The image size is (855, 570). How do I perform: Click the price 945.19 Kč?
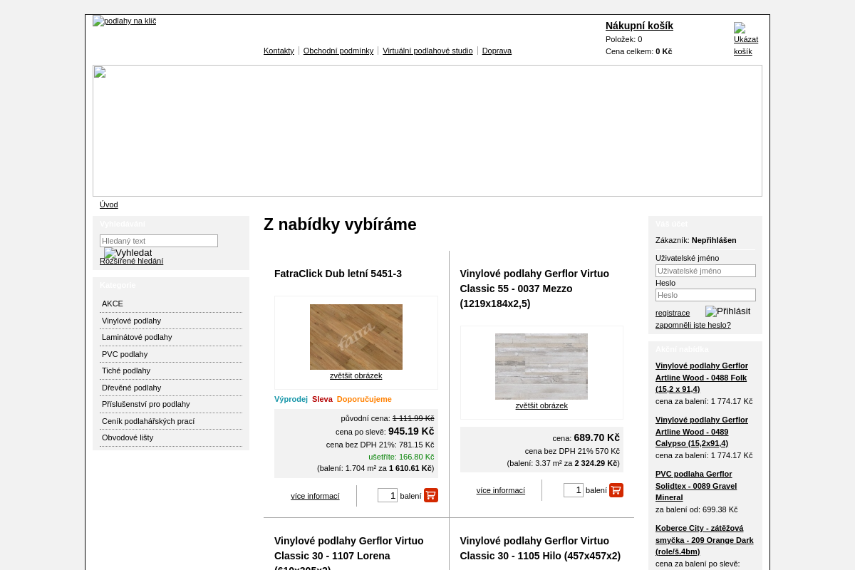(x=411, y=431)
